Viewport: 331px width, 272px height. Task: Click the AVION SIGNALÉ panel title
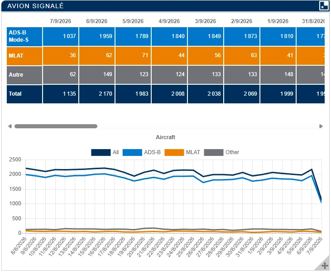[35, 6]
